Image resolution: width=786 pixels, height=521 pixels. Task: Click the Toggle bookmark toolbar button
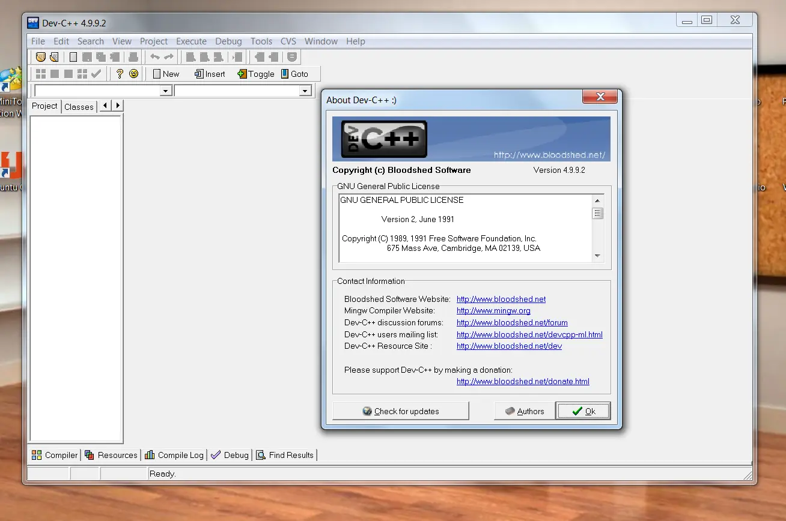pos(256,74)
